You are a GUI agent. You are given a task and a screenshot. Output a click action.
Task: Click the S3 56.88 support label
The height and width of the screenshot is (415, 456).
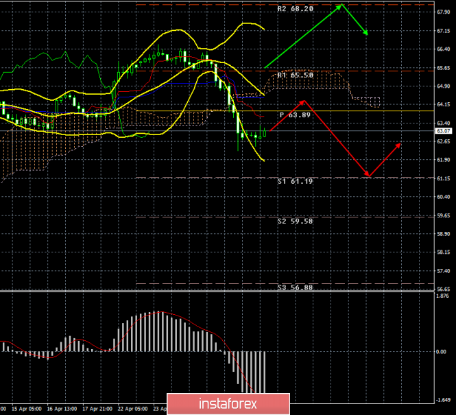coord(296,287)
